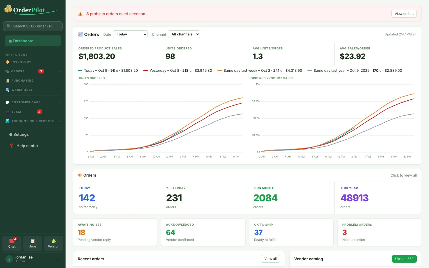
Task: Open the This Month 2084 orders card
Action: (x=291, y=198)
